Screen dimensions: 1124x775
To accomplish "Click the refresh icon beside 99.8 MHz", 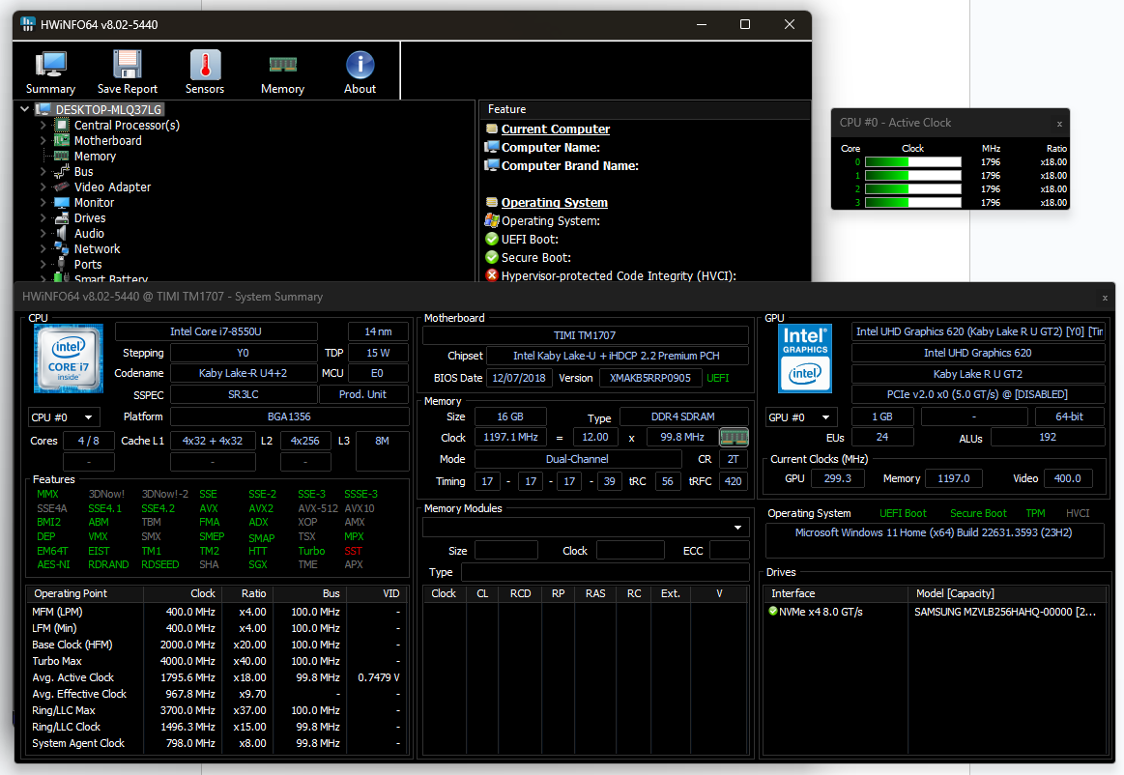I will [x=736, y=437].
